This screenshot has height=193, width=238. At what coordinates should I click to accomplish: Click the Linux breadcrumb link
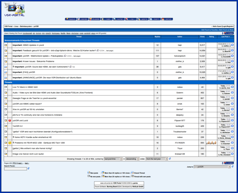click(x=16, y=26)
